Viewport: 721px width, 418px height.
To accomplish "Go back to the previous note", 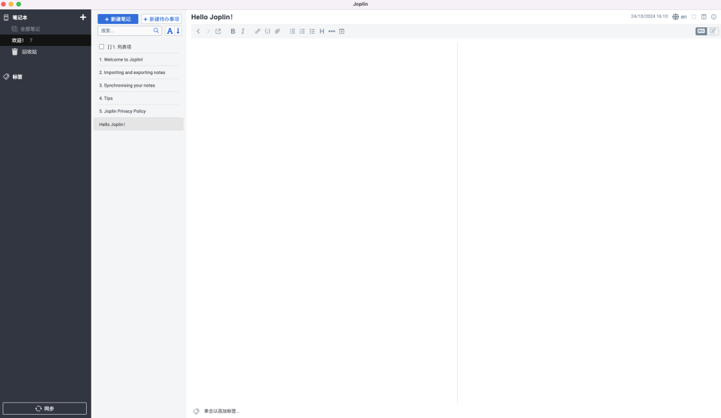I will pyautogui.click(x=198, y=31).
